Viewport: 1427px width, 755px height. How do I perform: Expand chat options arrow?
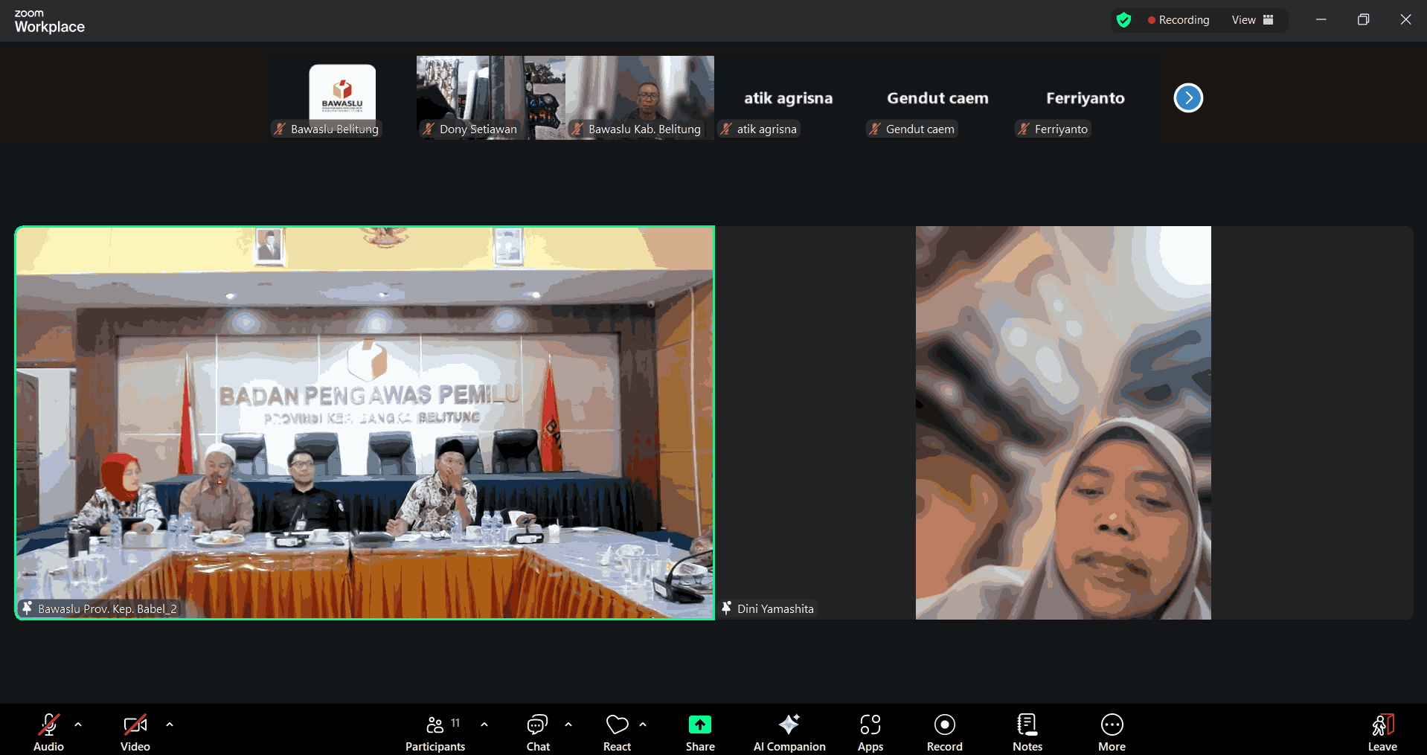click(568, 724)
